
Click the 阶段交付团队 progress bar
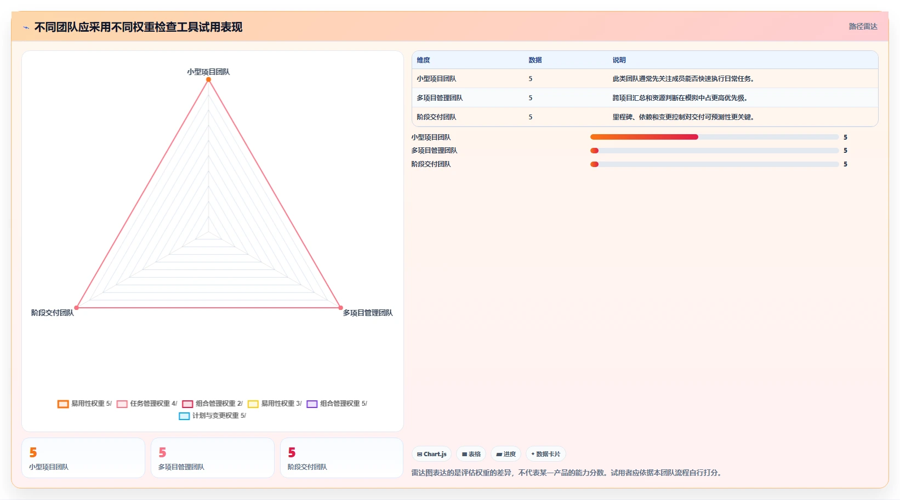pyautogui.click(x=714, y=164)
